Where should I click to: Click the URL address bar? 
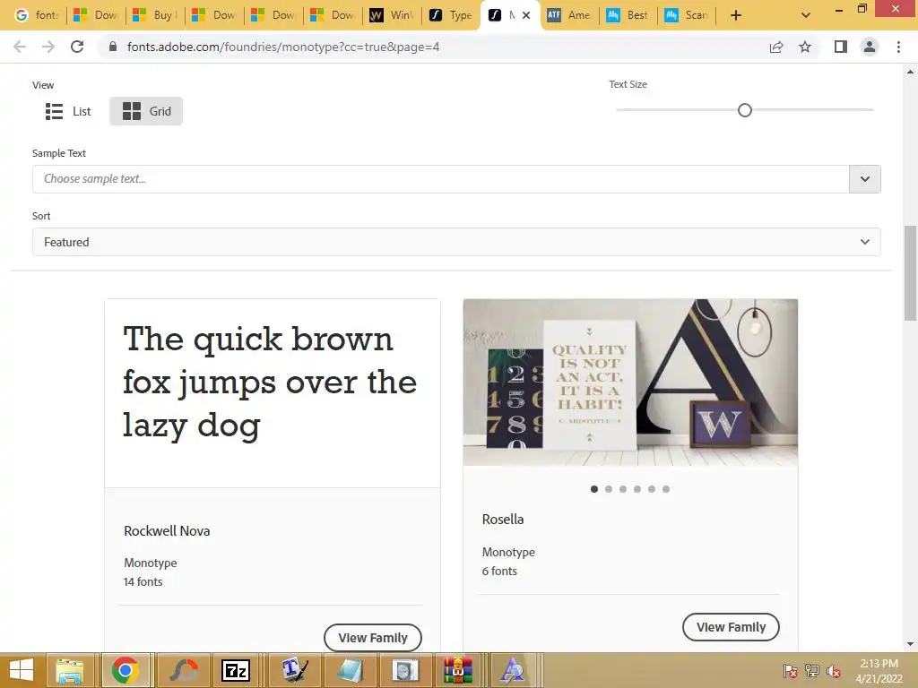coord(433,47)
